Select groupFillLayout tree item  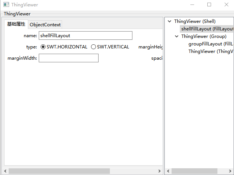[211, 44]
